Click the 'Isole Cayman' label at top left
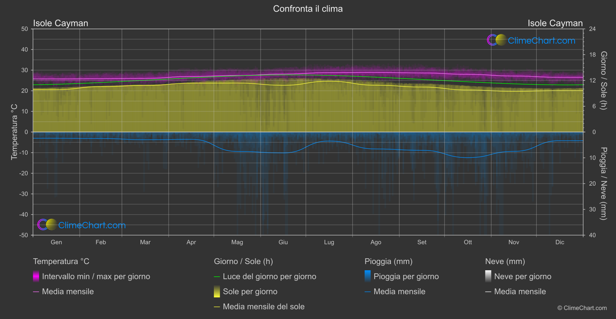The image size is (616, 319). [61, 23]
